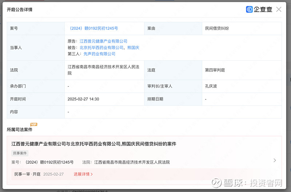Select judge name 孔庆波
The width and height of the screenshot is (291, 192).
point(211,86)
